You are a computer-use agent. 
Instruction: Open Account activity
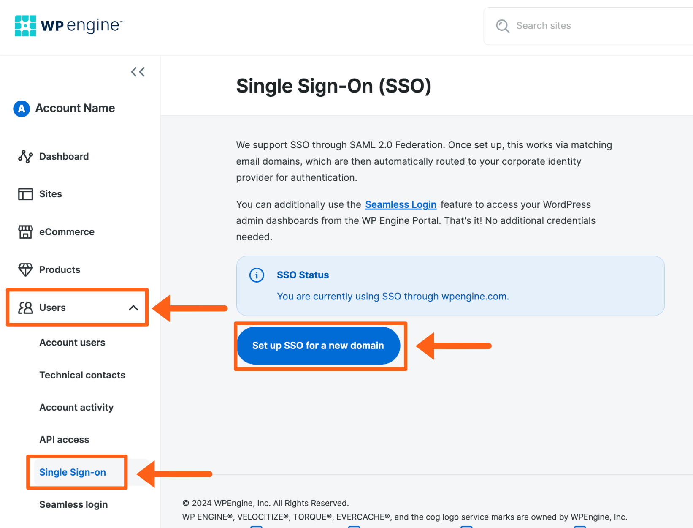point(76,407)
